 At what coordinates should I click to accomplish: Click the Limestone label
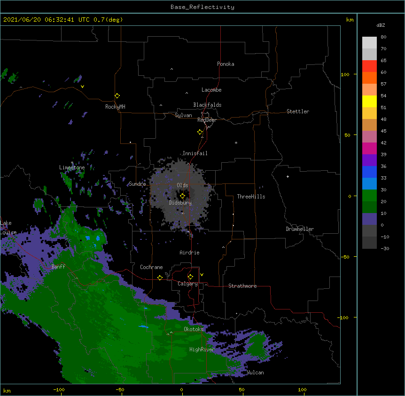tap(72, 167)
